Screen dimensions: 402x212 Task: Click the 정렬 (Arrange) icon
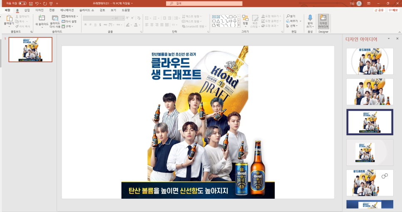click(x=246, y=18)
